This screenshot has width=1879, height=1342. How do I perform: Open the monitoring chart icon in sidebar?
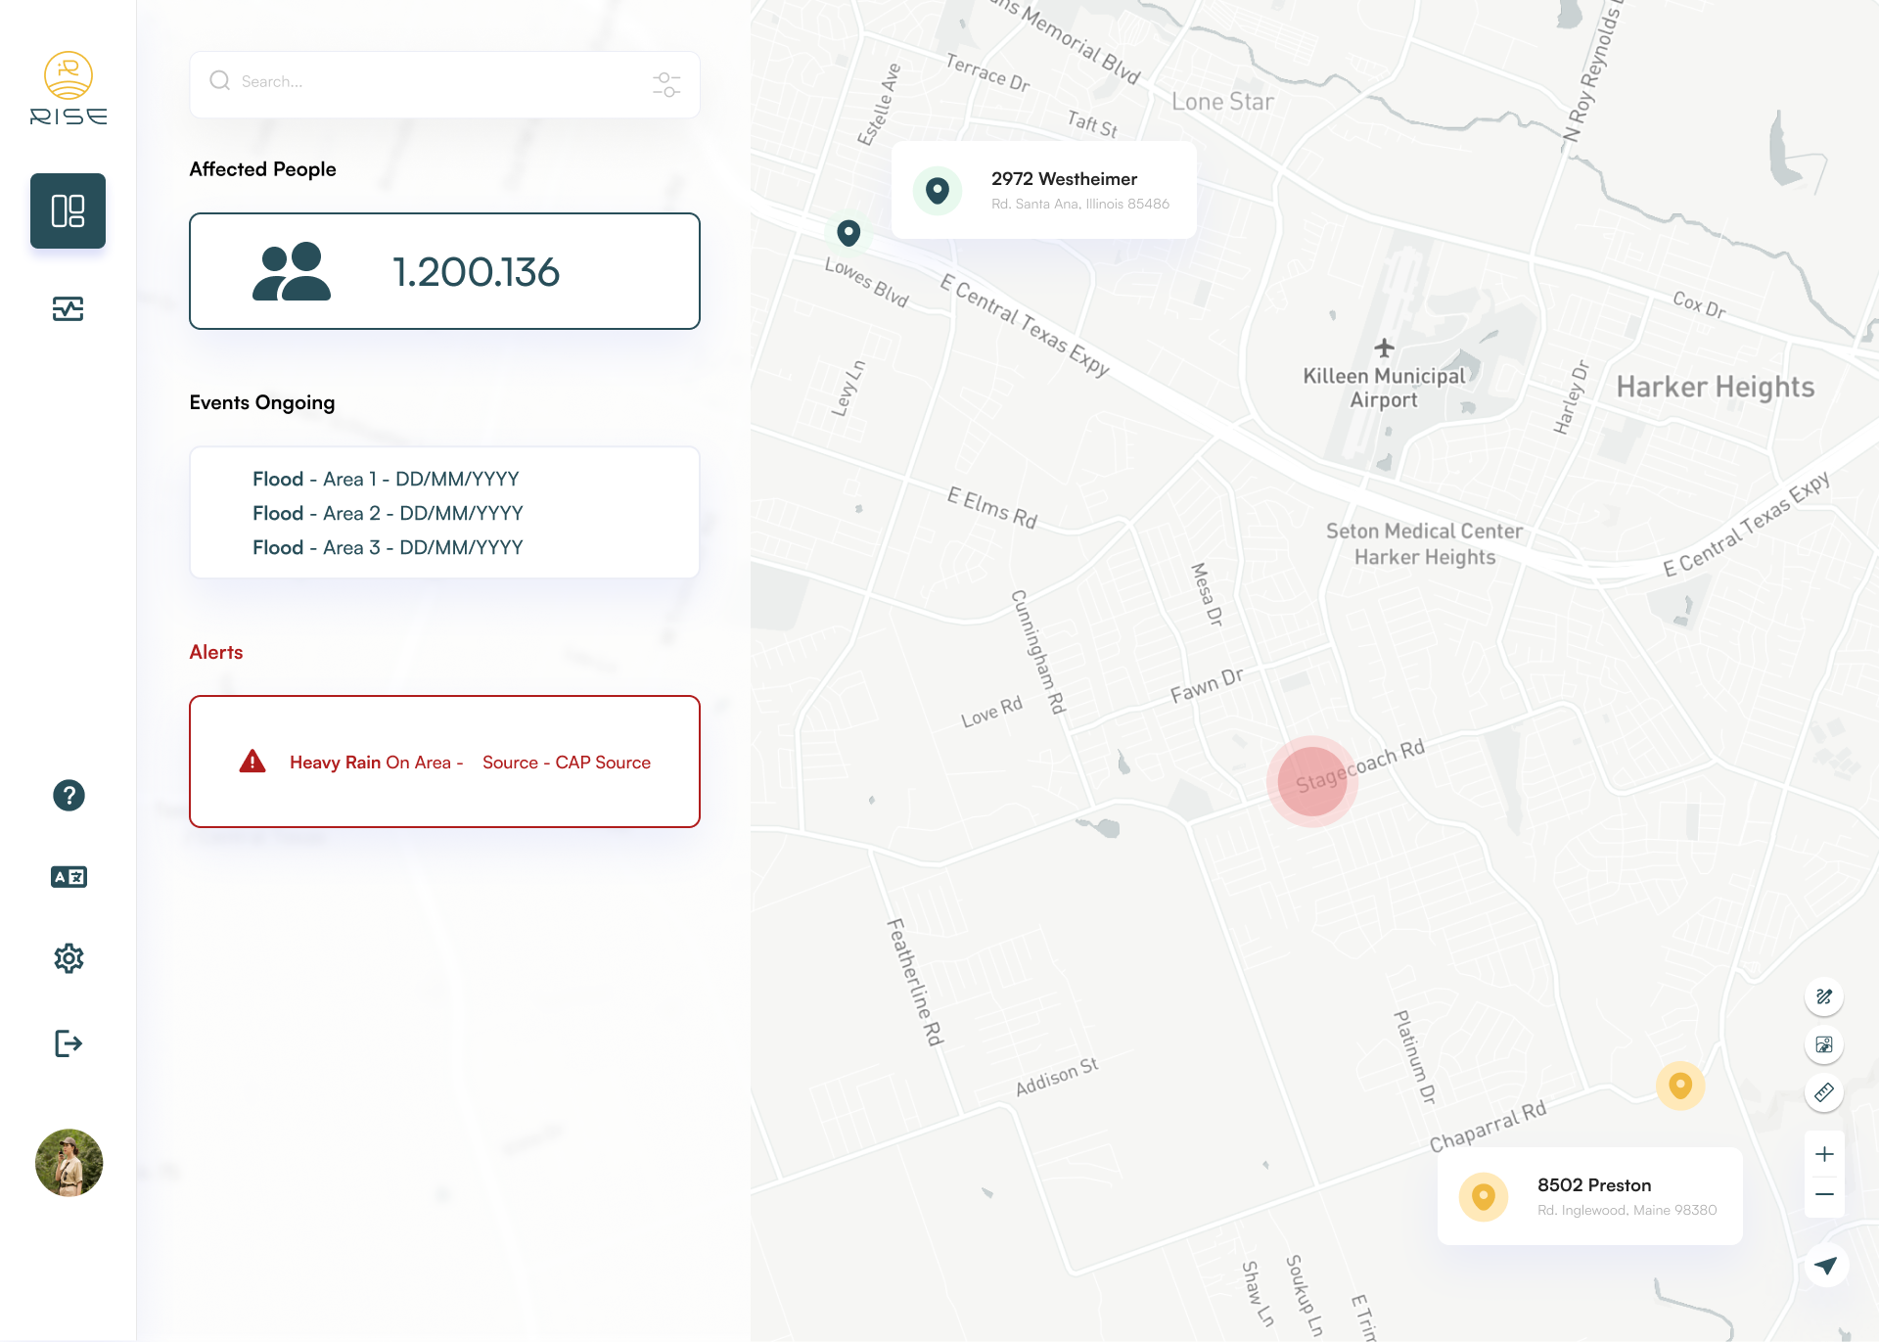point(68,309)
